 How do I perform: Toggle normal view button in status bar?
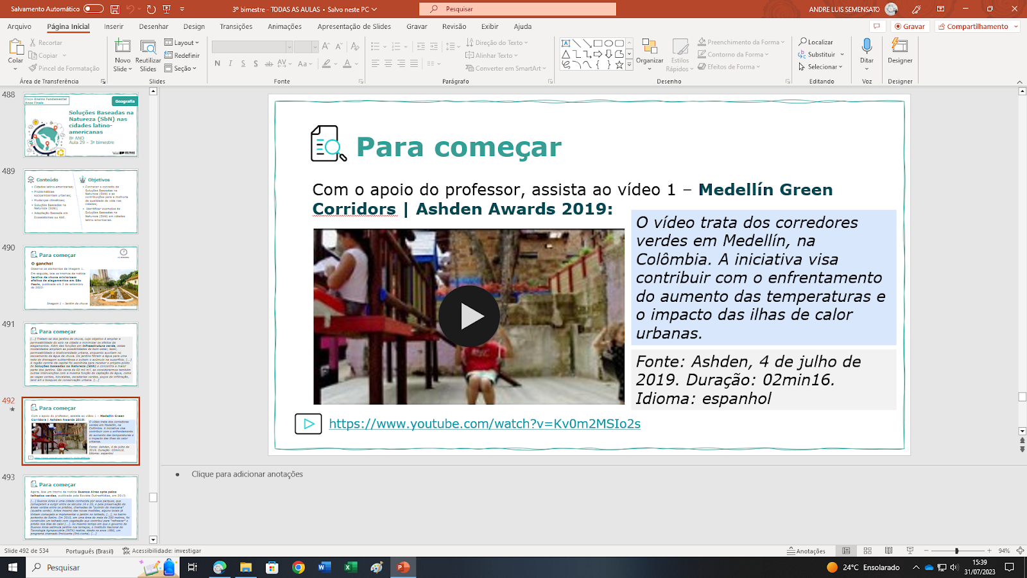pyautogui.click(x=847, y=551)
